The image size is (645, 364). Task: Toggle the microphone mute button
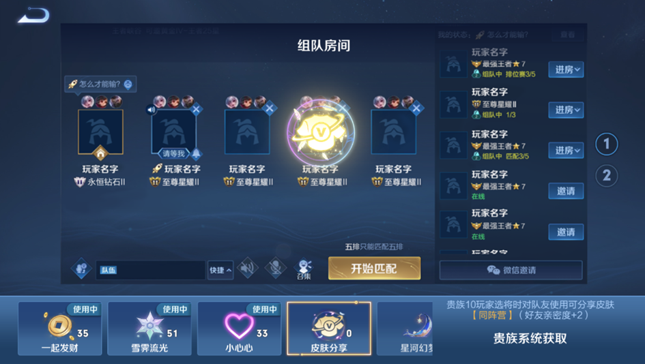[275, 269]
